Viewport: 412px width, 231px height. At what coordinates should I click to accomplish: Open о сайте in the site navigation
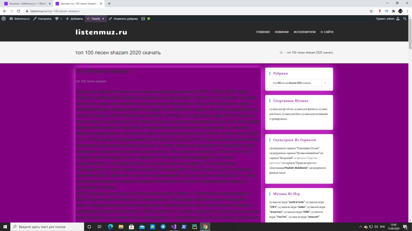[x=327, y=32]
